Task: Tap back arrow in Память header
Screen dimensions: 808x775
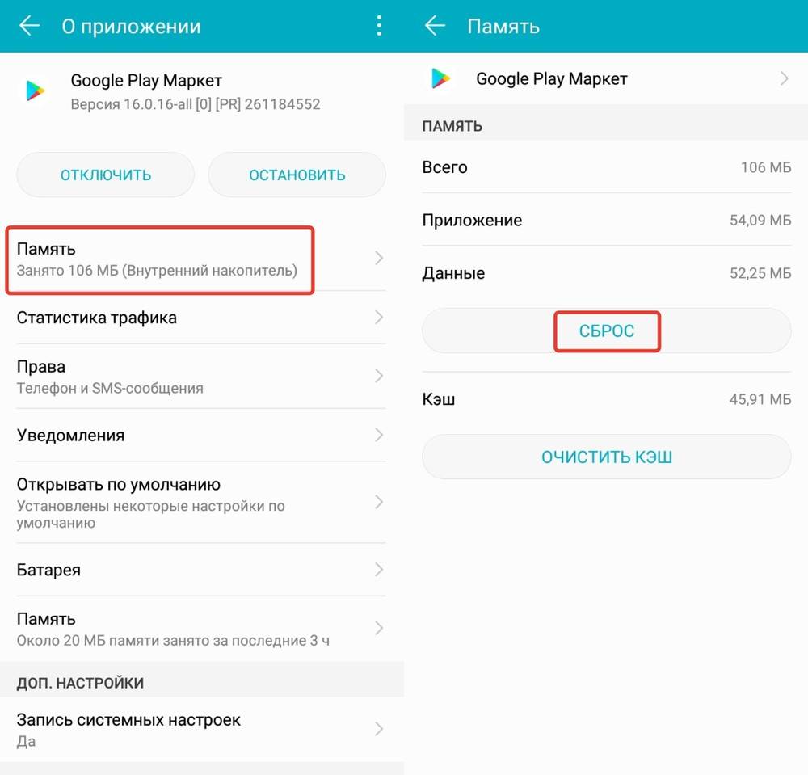Action: 436,26
